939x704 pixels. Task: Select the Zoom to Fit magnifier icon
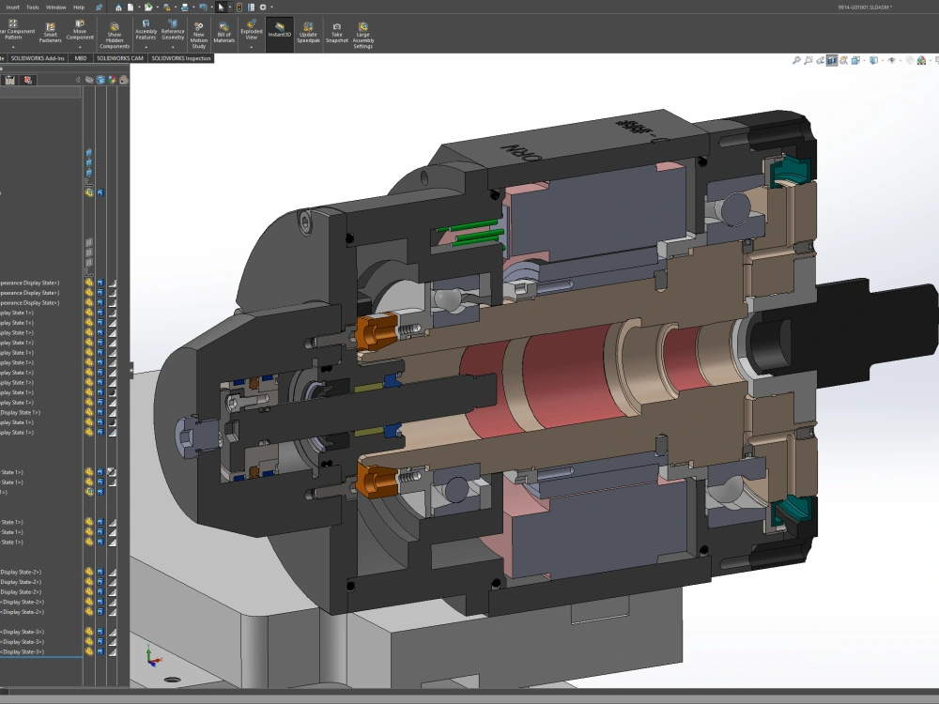pyautogui.click(x=797, y=59)
